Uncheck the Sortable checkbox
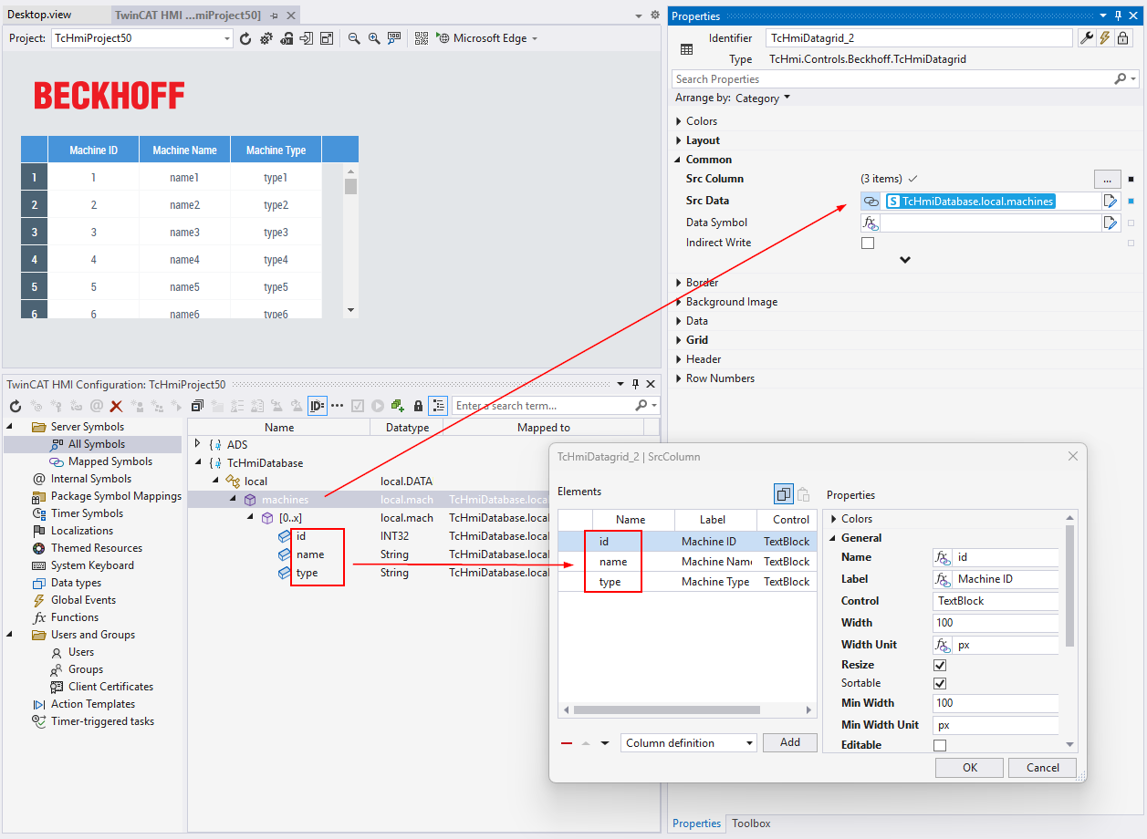The height and width of the screenshot is (839, 1147). point(940,683)
